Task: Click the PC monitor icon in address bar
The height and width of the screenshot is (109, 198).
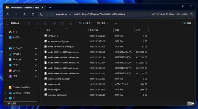Action: (x=42, y=14)
